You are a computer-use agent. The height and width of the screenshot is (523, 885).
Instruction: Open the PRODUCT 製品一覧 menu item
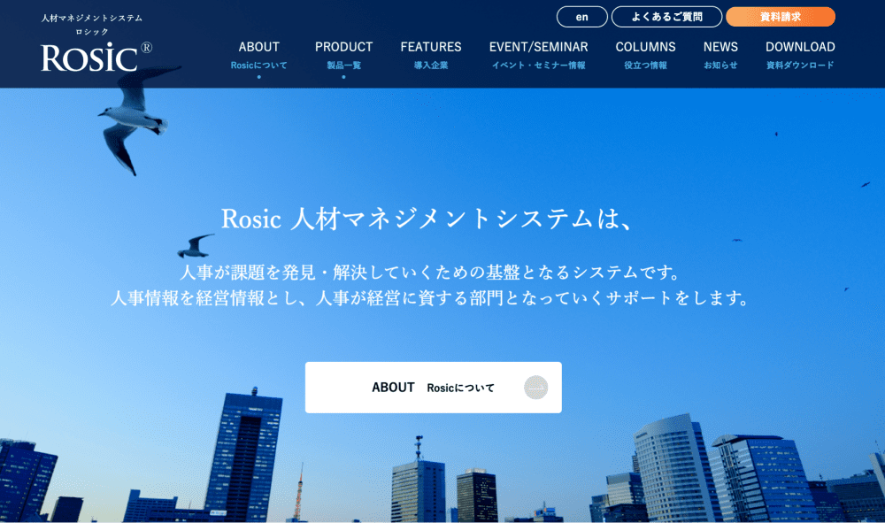point(343,55)
